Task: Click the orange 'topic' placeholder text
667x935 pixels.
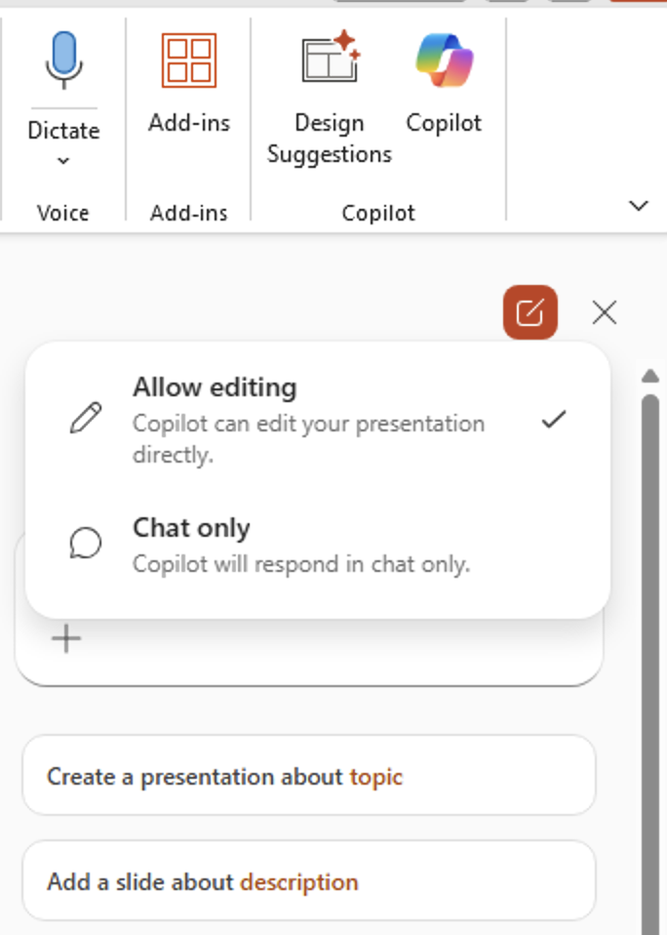Action: [x=376, y=777]
